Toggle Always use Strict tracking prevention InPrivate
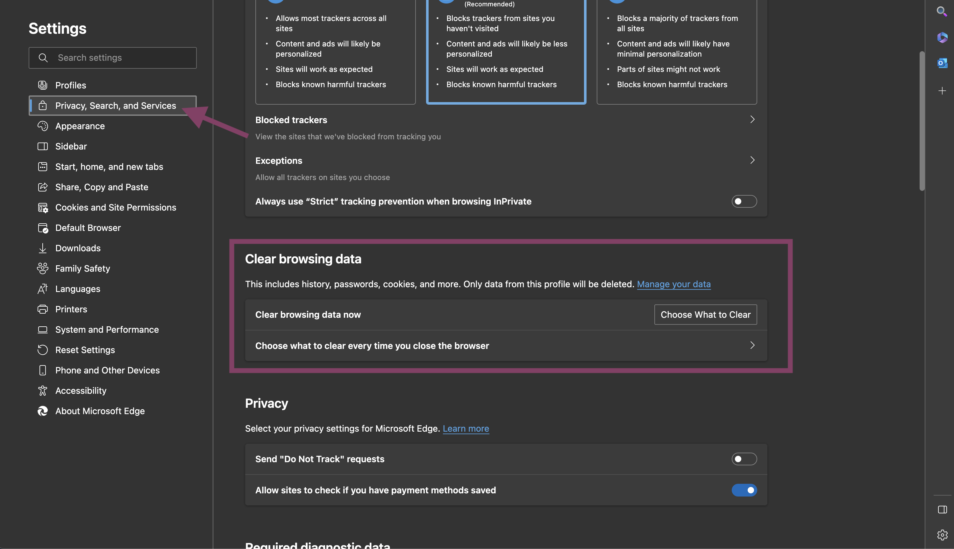 click(x=744, y=201)
